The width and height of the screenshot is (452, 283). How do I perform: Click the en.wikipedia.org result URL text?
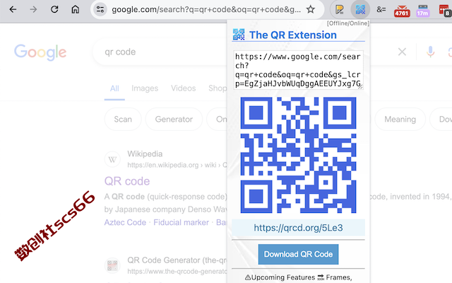point(177,165)
